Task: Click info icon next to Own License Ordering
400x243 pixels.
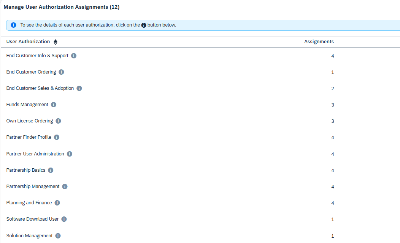Action: 58,121
